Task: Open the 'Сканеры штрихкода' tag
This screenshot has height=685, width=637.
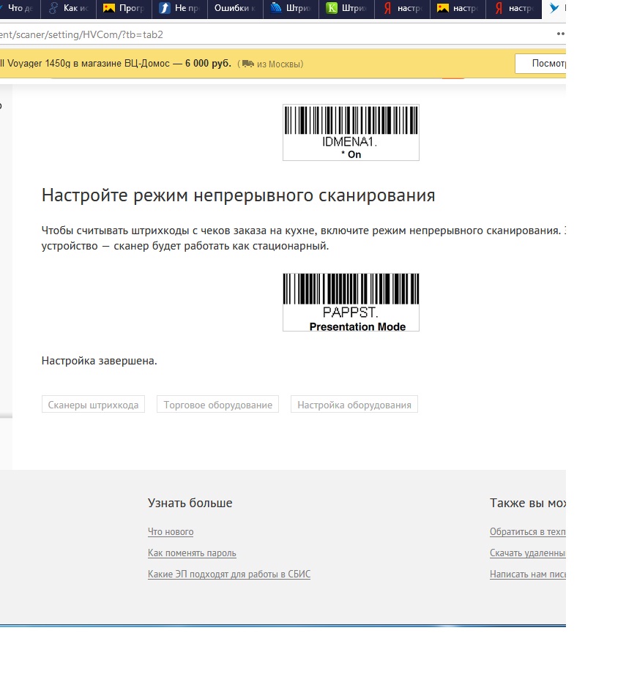Action: click(93, 405)
